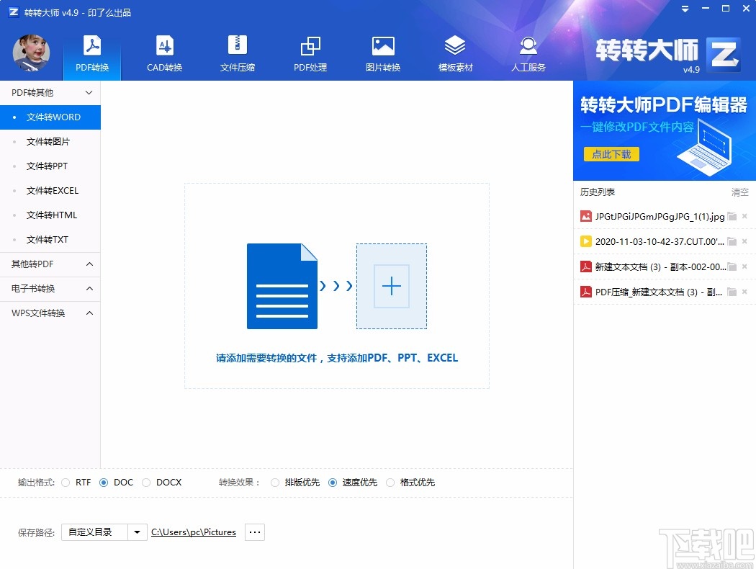The width and height of the screenshot is (756, 569).
Task: Switch to the PDF转换 tab
Action: point(91,52)
